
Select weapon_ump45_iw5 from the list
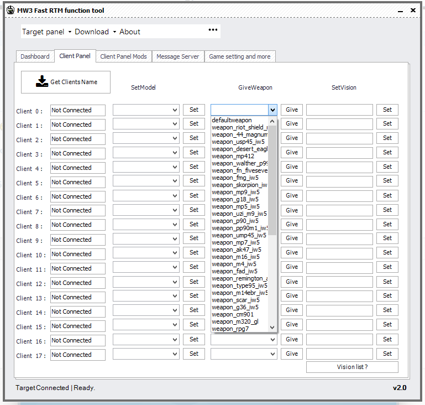click(240, 235)
